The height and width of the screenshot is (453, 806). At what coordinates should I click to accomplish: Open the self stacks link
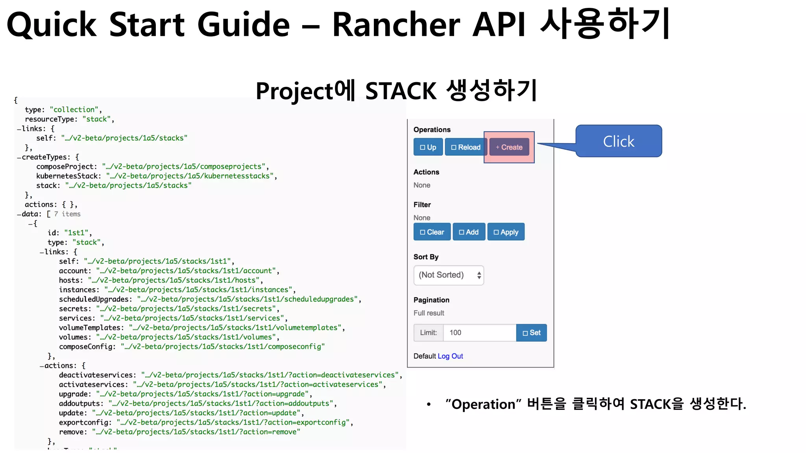point(124,138)
